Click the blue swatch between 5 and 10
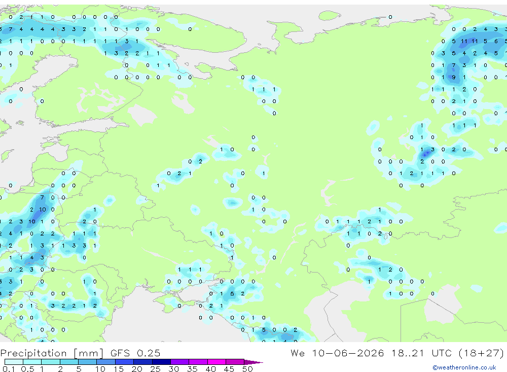 (x=88, y=362)
